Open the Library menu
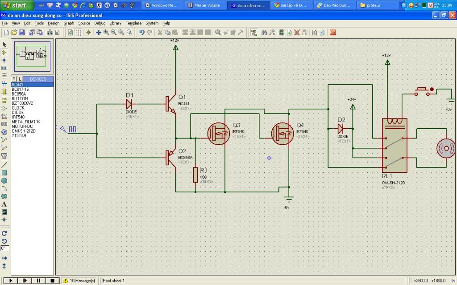The image size is (457, 285). [x=115, y=23]
